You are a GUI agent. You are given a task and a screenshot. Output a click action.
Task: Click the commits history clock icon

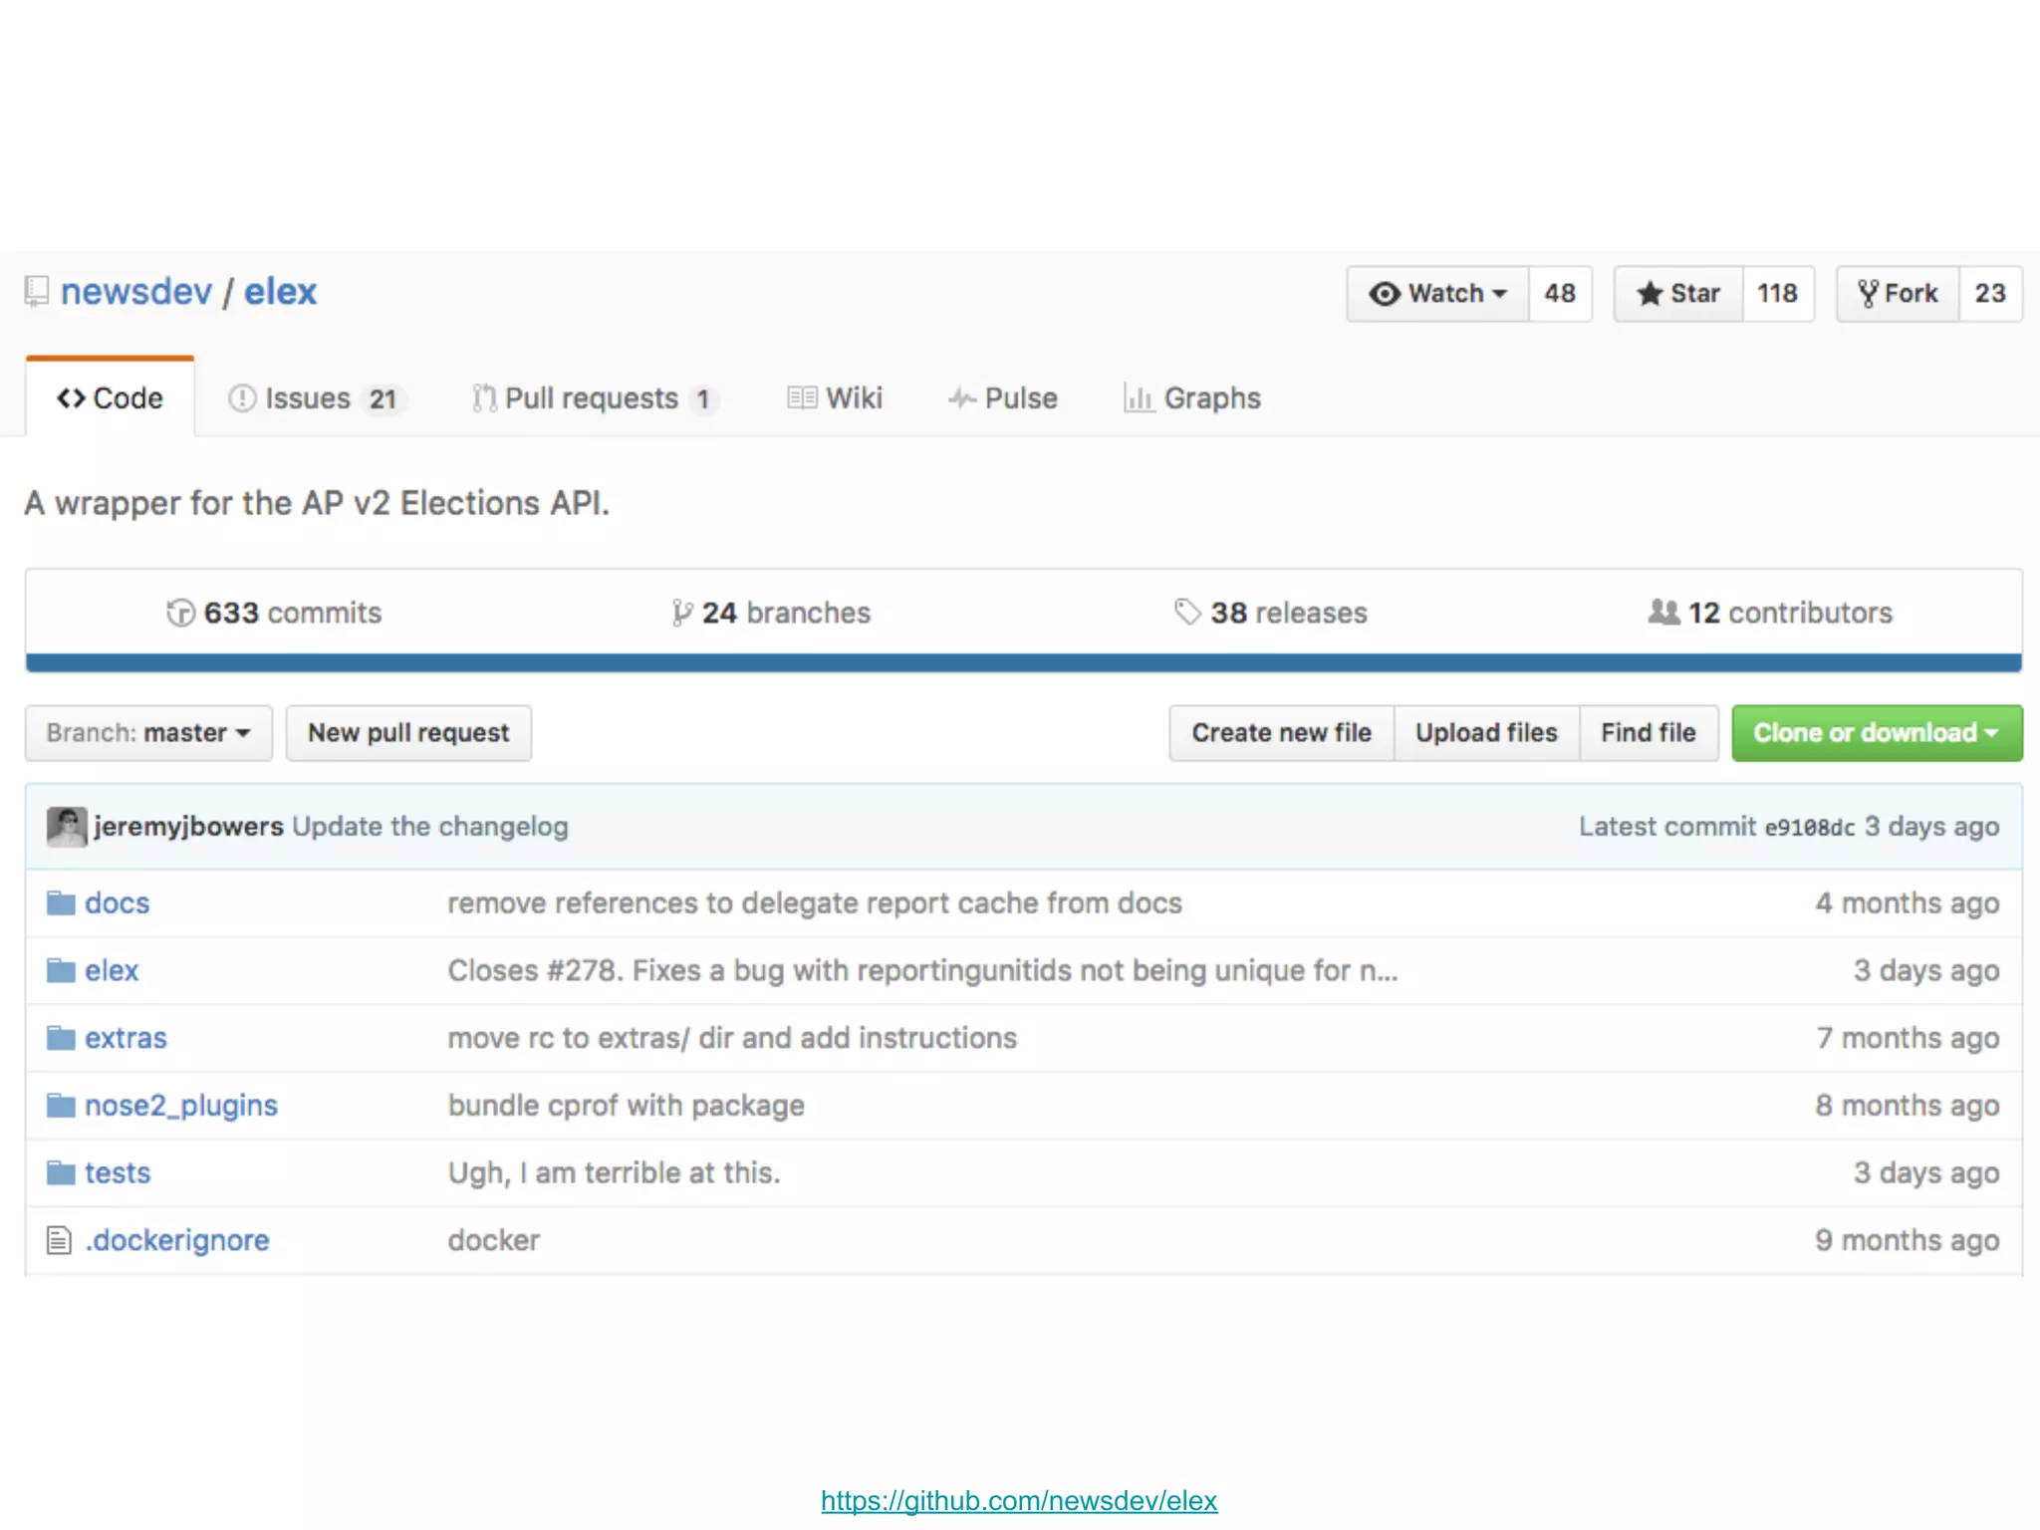click(x=180, y=613)
